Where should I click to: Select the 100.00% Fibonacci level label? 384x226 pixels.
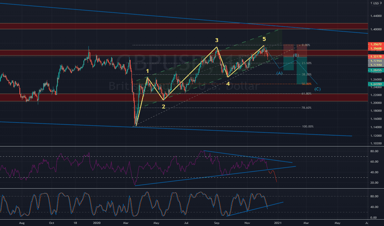308,127
